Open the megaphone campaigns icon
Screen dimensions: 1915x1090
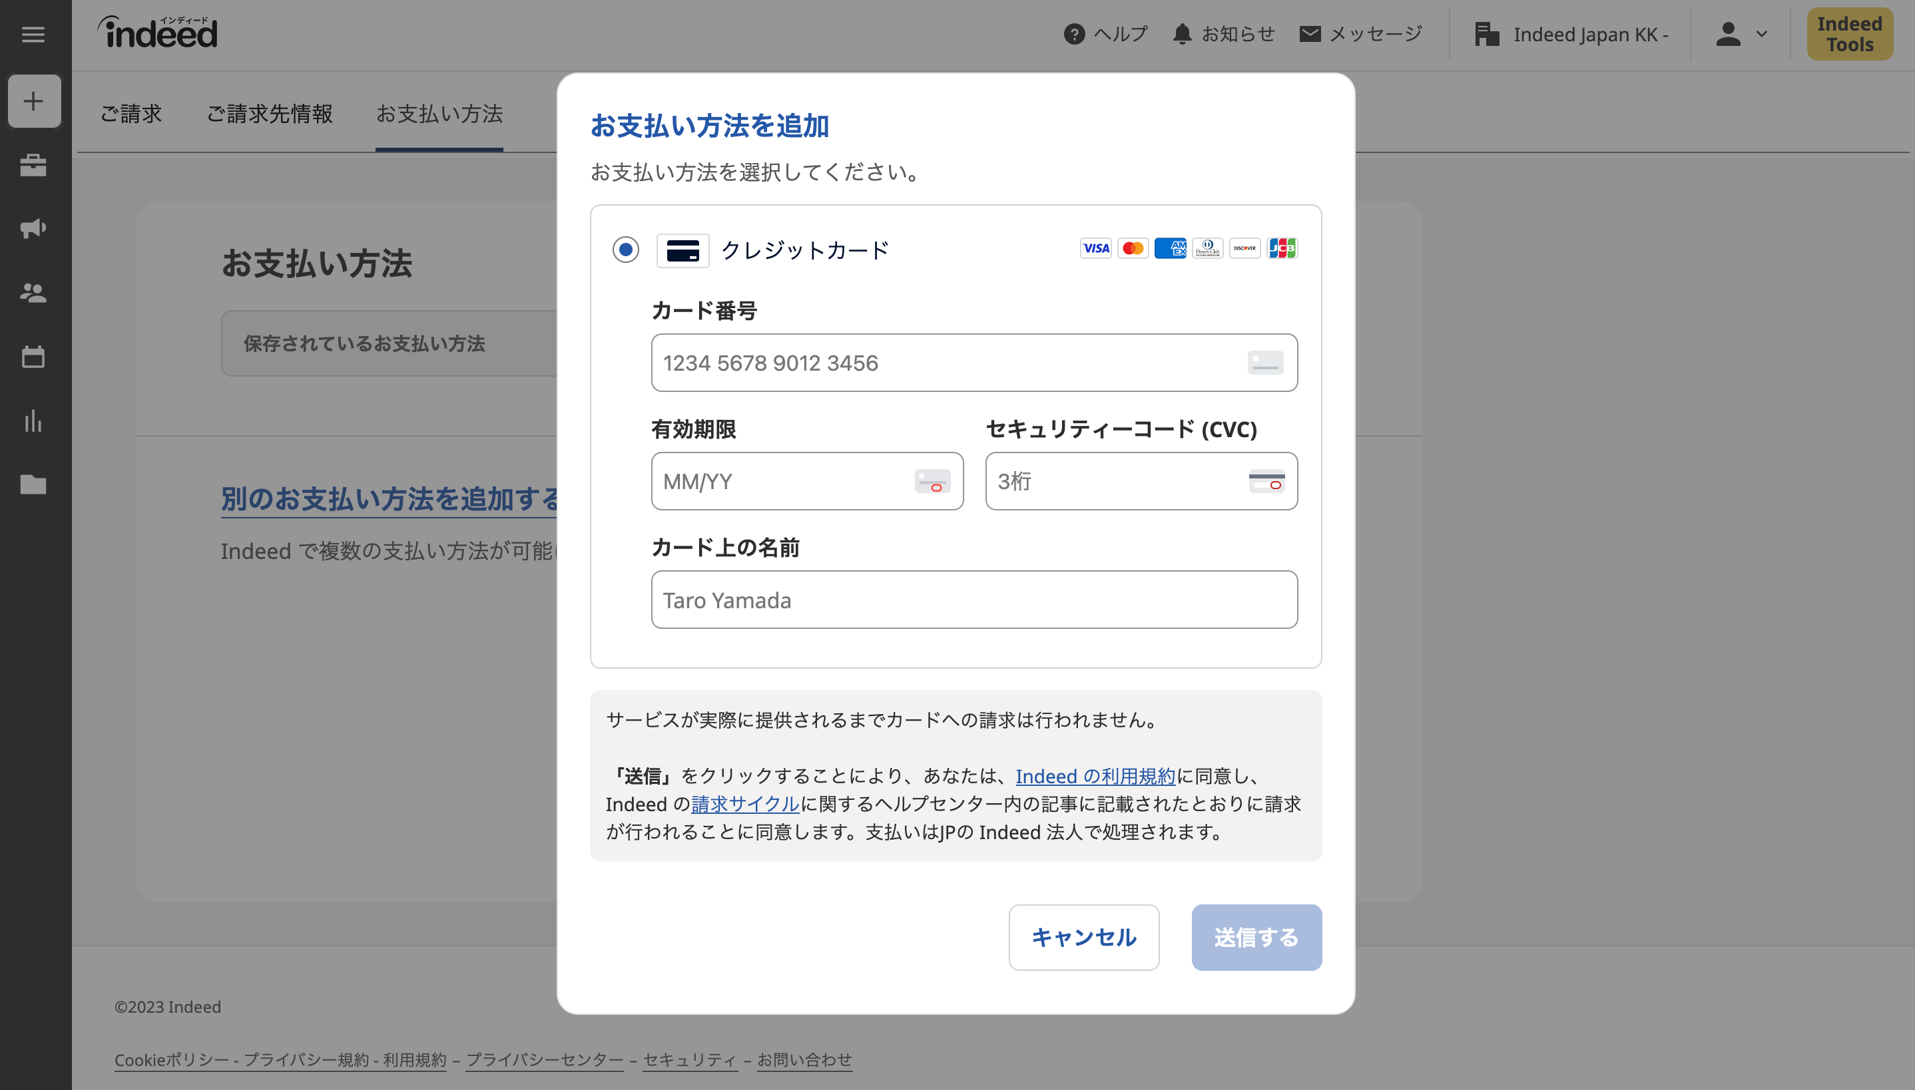(x=34, y=228)
